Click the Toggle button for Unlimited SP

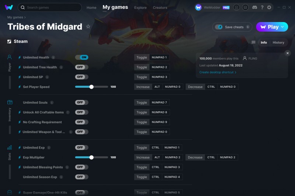[x=142, y=77]
